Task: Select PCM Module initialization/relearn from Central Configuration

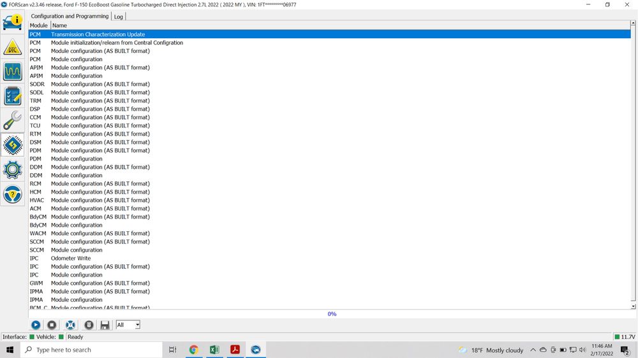Action: [330, 43]
